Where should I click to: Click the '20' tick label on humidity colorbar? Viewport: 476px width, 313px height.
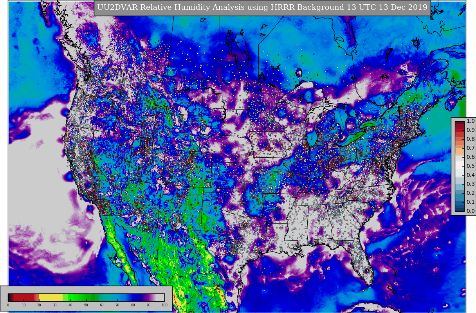coord(39,305)
